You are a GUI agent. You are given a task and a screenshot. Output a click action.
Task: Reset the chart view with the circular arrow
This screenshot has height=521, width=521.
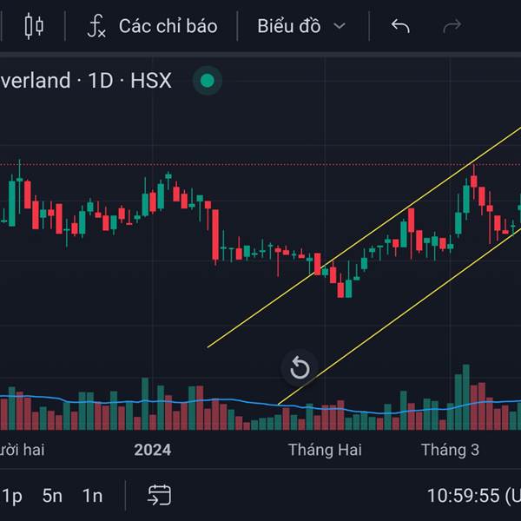point(300,368)
